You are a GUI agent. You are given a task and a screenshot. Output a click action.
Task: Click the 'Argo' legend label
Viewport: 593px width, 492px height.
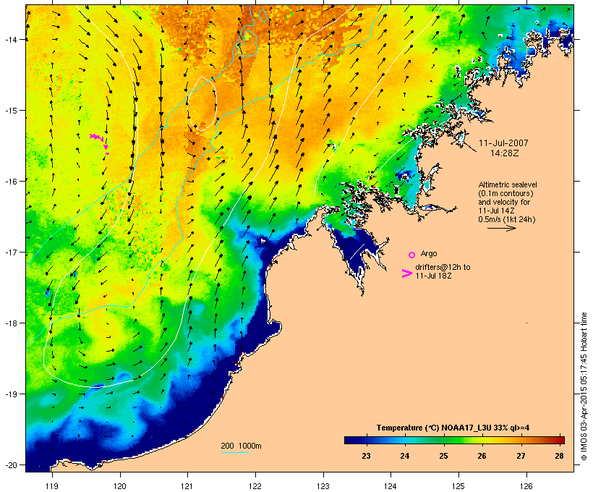click(x=429, y=253)
